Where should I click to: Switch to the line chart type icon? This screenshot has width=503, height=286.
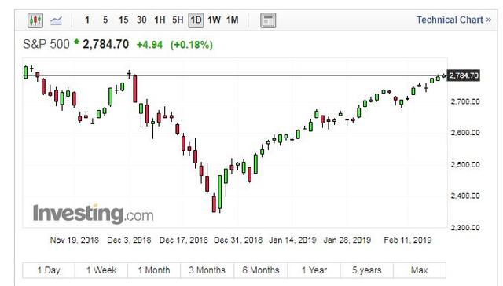pos(56,21)
